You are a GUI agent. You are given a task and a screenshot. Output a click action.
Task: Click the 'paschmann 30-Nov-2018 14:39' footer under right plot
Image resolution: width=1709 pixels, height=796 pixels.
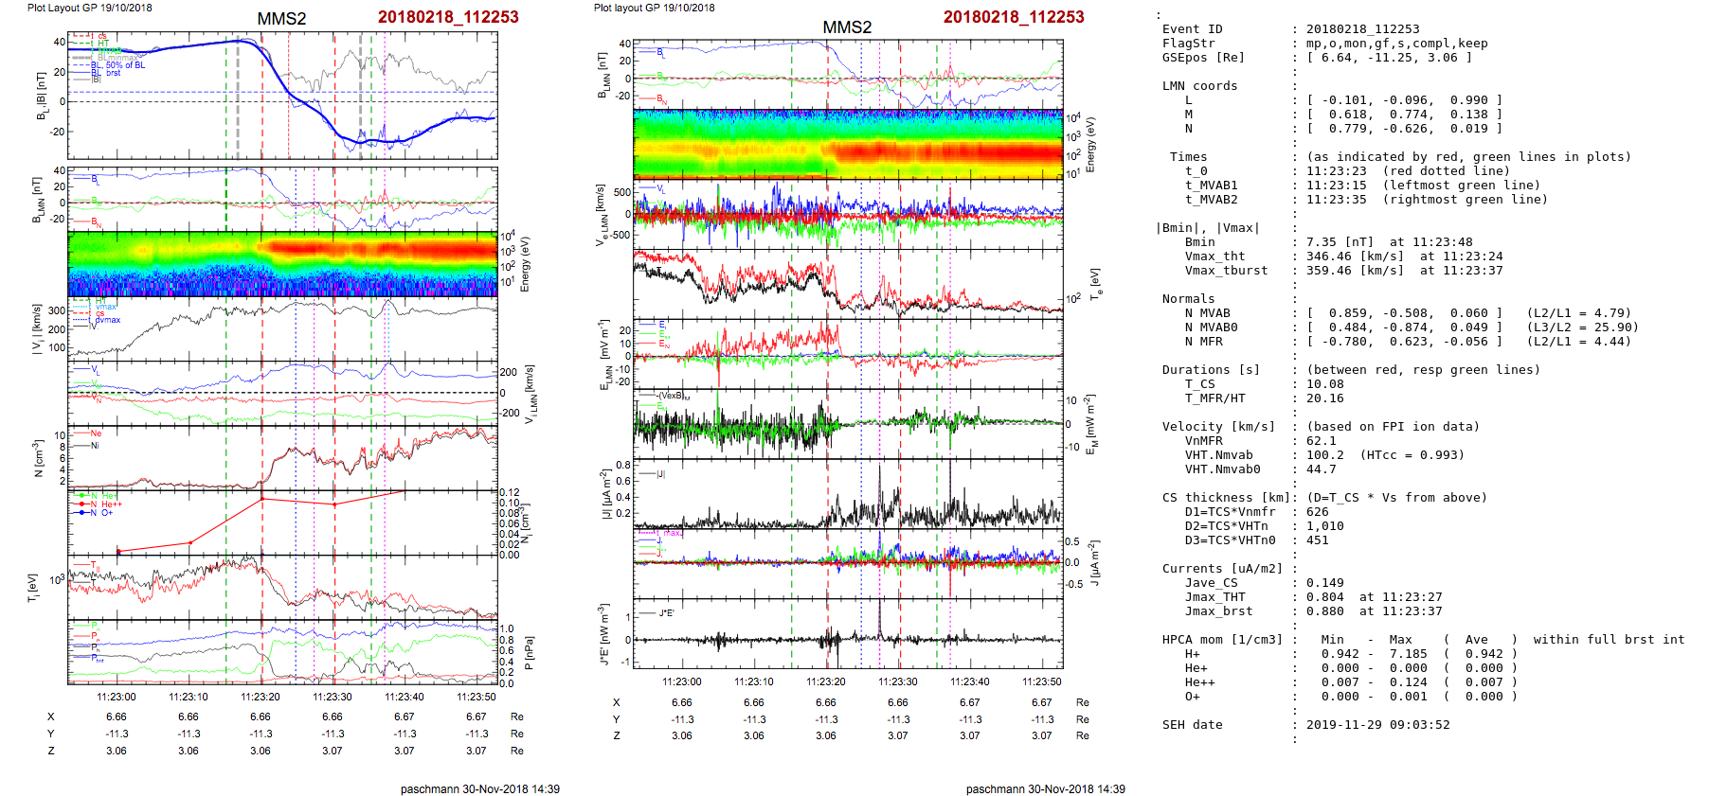[x=1046, y=789]
